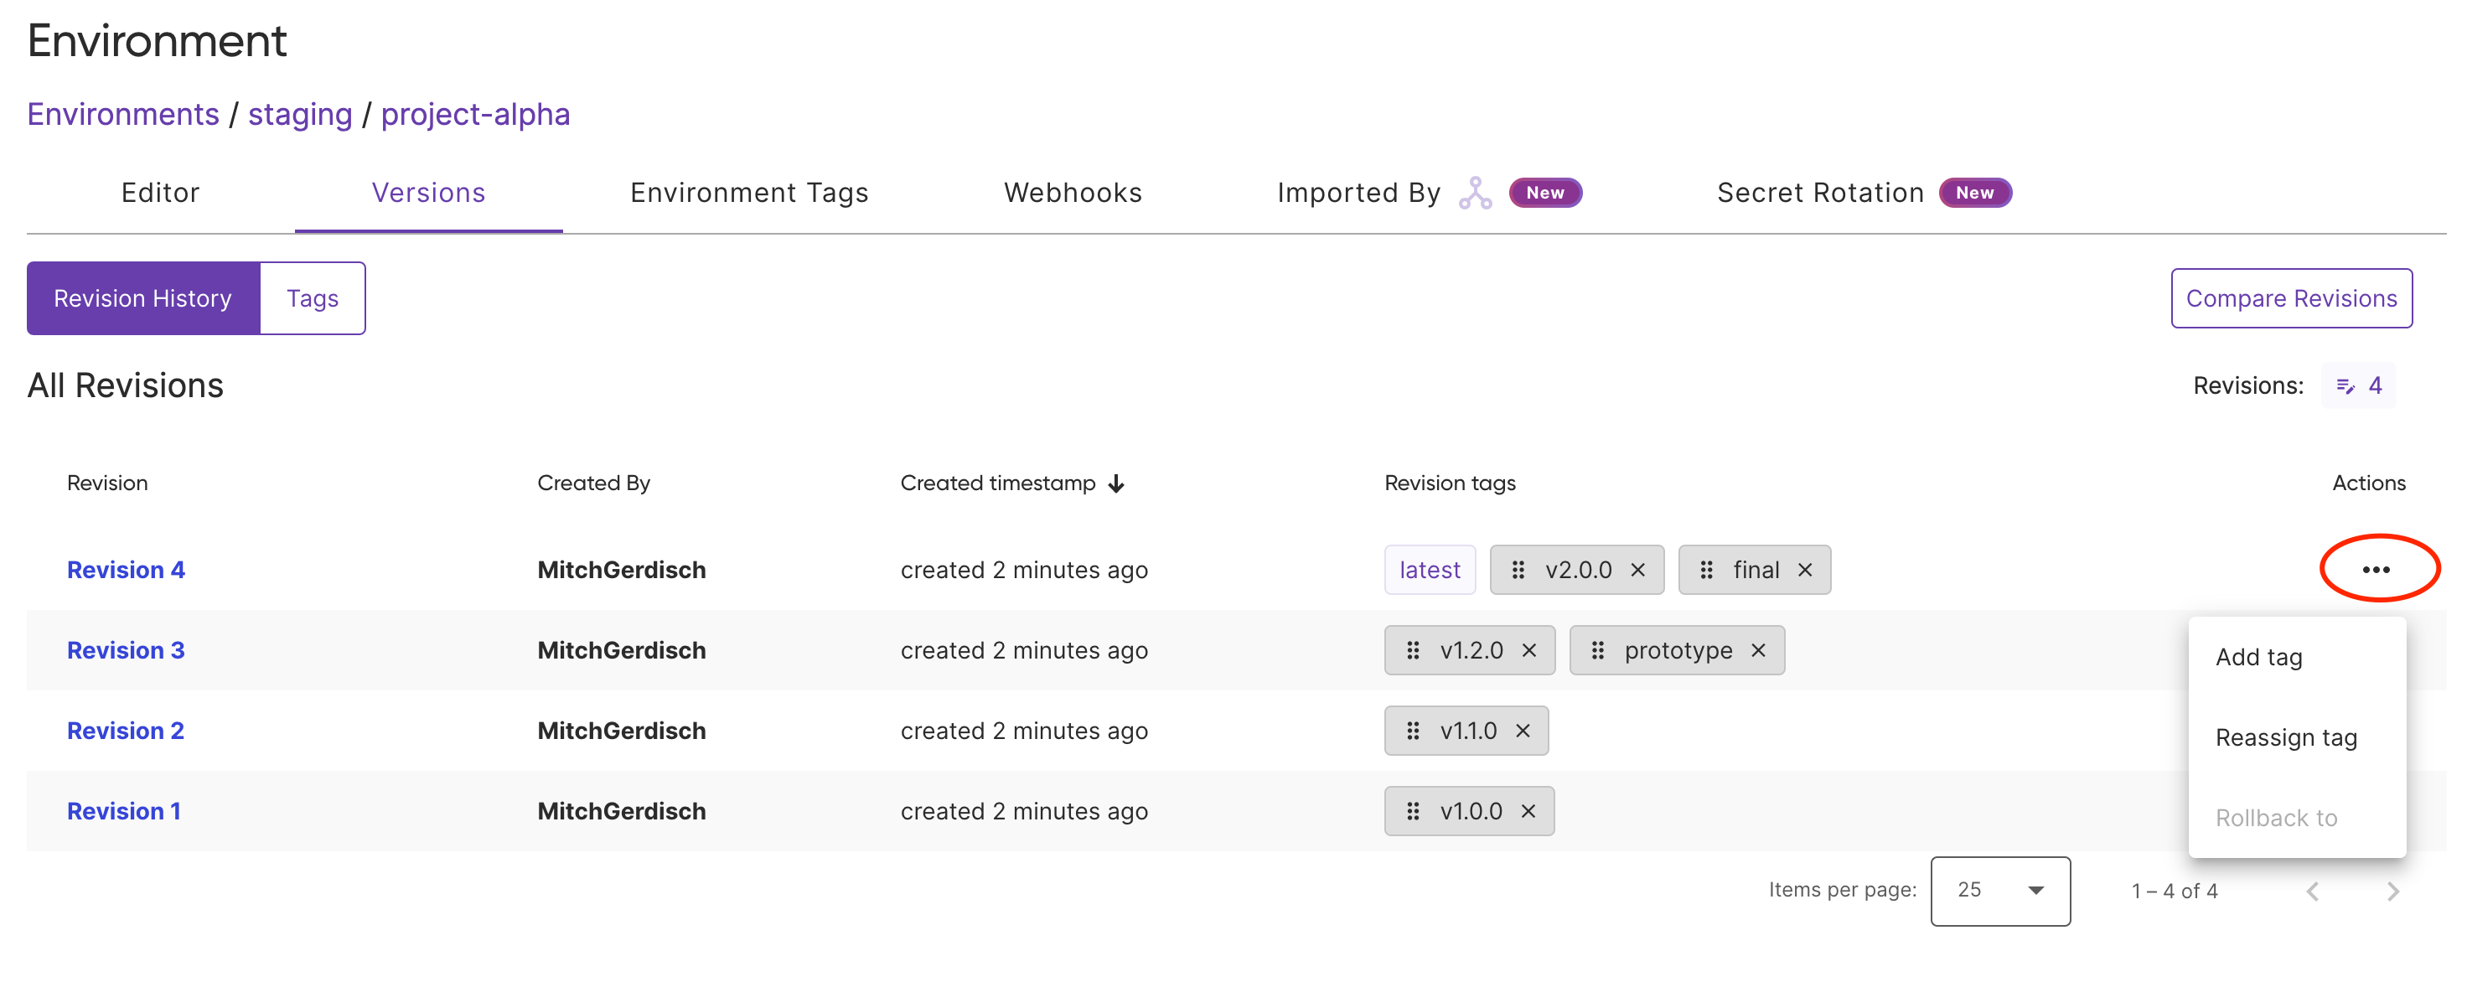Go to next page chevron

pyautogui.click(x=2392, y=891)
